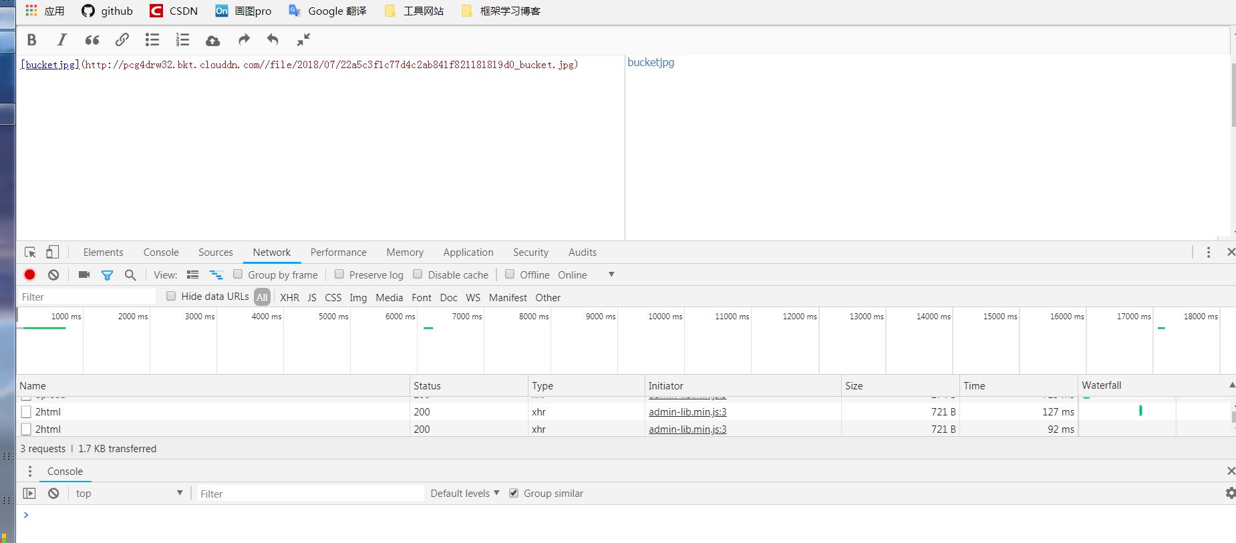Click the insert link chain icon
The height and width of the screenshot is (543, 1236).
point(122,40)
